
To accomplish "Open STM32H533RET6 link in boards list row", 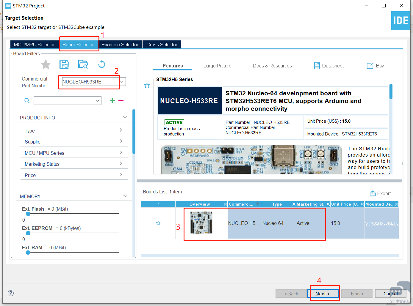I will point(382,223).
